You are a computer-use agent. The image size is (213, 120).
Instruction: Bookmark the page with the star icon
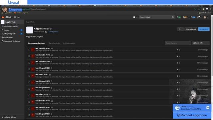point(199,9)
